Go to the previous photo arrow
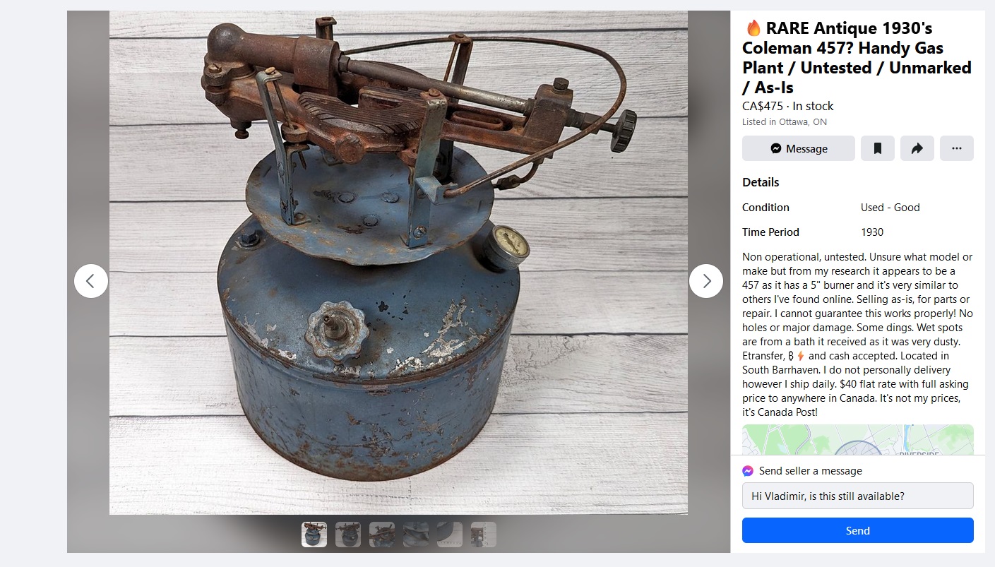This screenshot has width=995, height=567. pyautogui.click(x=91, y=281)
